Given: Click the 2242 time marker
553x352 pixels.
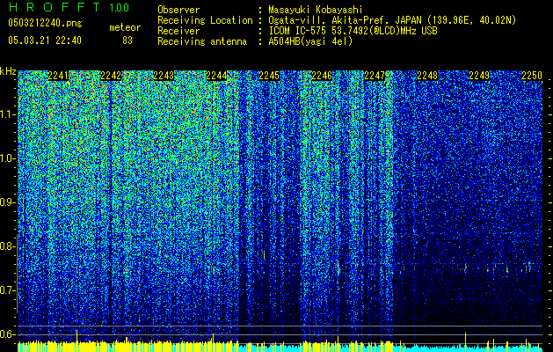Looking at the screenshot, I should click(x=111, y=76).
